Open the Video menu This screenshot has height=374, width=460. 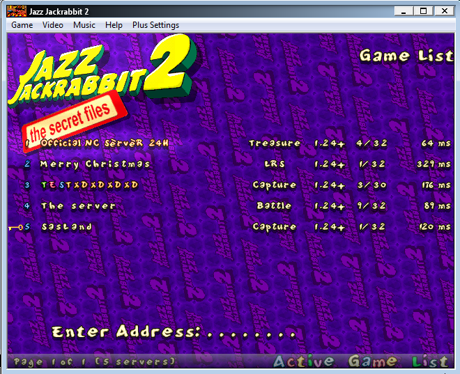[53, 25]
